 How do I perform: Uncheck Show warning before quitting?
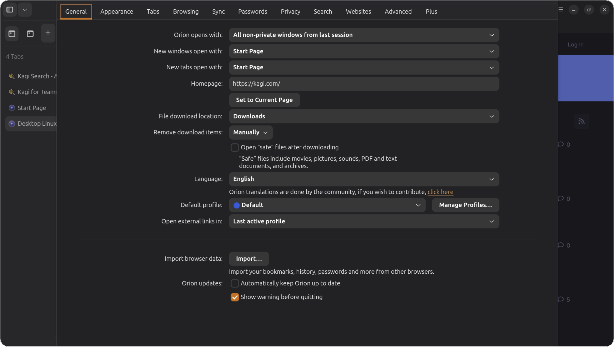pyautogui.click(x=235, y=297)
